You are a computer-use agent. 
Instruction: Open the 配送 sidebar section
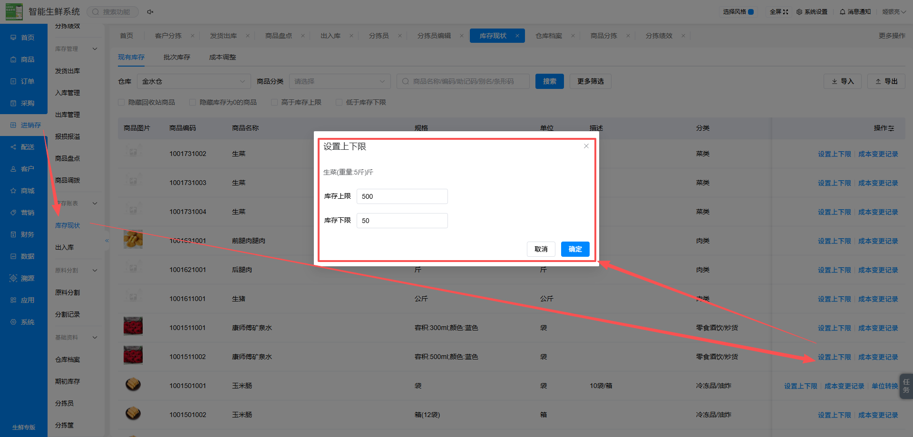(23, 147)
